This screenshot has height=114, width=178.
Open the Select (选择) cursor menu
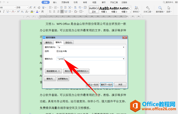coord(169,9)
